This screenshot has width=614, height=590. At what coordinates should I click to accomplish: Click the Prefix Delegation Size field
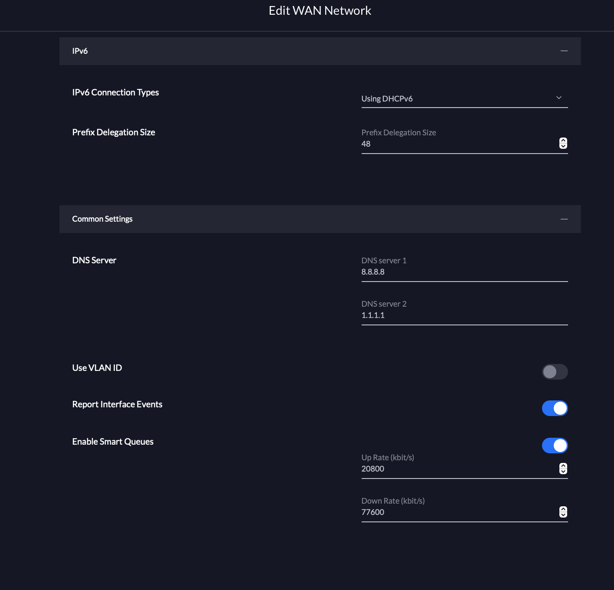click(x=457, y=144)
